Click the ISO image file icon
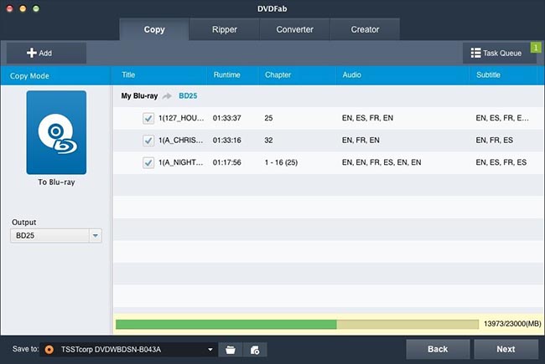 click(x=255, y=350)
